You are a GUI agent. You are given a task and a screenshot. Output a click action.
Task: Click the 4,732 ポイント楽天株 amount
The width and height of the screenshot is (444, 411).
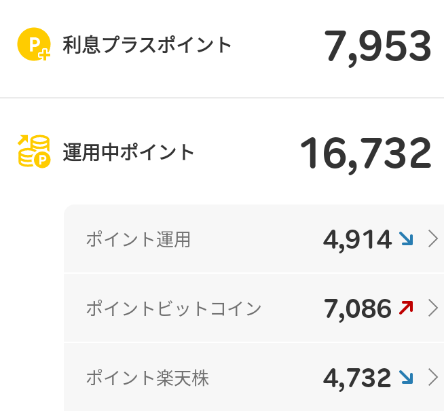(x=358, y=378)
